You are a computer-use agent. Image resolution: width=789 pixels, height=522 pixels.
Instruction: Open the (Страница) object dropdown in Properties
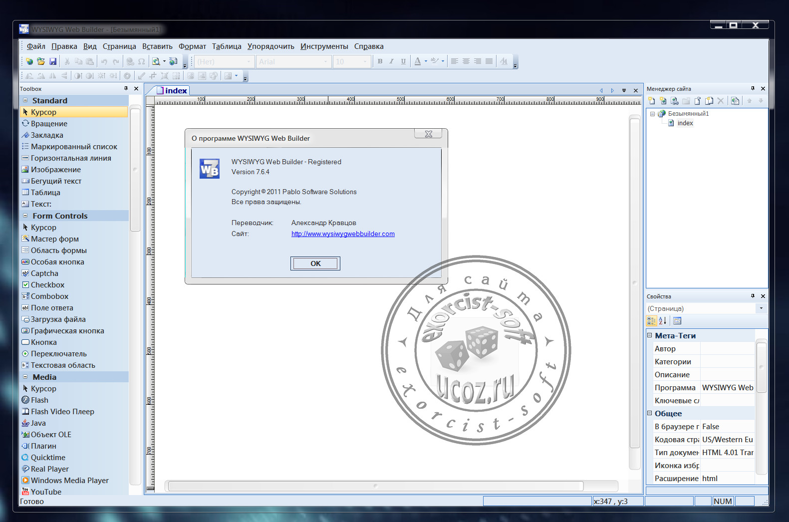coord(761,308)
